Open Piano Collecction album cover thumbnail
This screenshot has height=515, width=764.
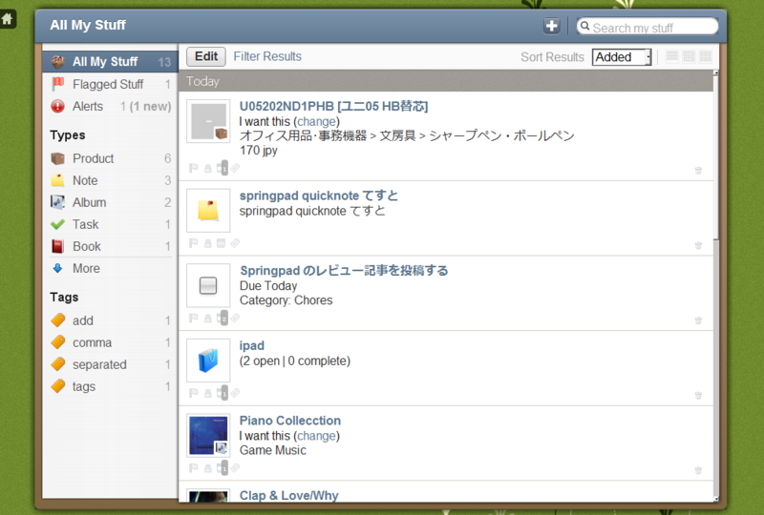click(x=208, y=435)
